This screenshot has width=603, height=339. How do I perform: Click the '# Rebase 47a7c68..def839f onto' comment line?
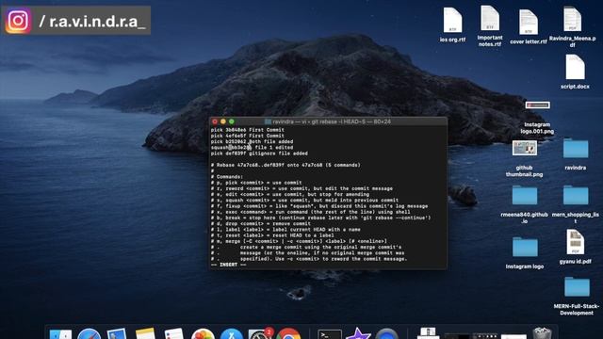(285, 165)
